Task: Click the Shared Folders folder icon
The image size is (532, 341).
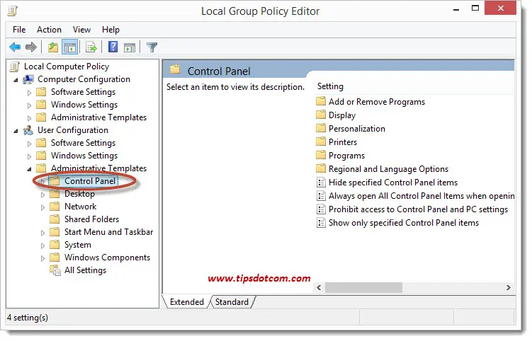Action: [x=55, y=219]
